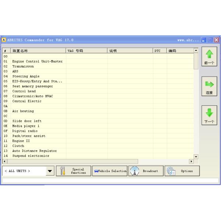Click the VAG number column header
The height and width of the screenshot is (221, 221).
(87, 51)
